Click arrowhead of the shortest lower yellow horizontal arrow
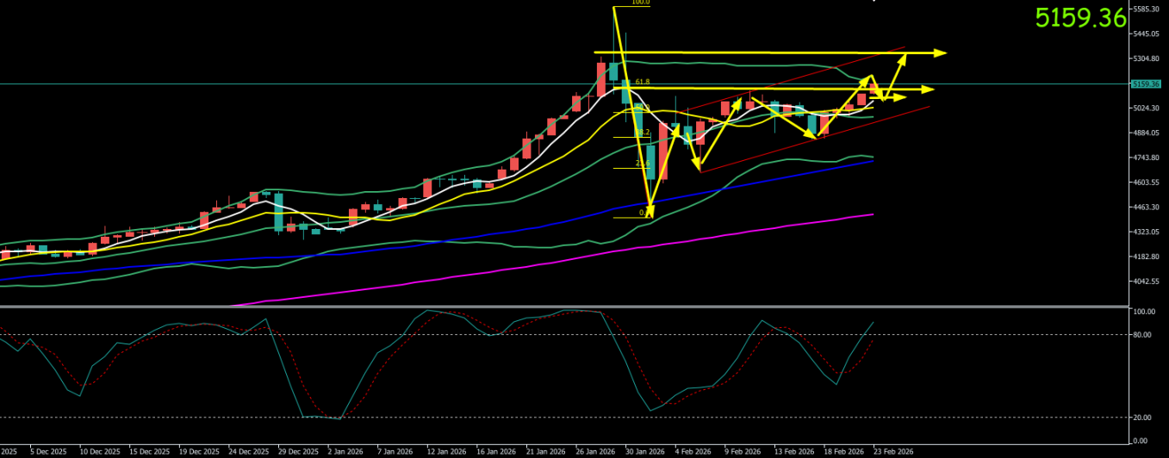Viewport: 1169px width, 458px height. [x=900, y=98]
